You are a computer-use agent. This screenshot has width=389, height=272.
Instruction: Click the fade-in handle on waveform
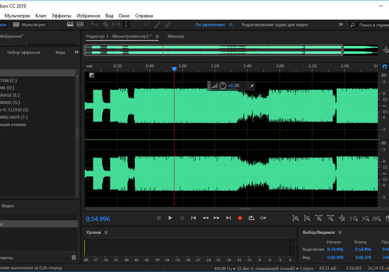point(92,75)
